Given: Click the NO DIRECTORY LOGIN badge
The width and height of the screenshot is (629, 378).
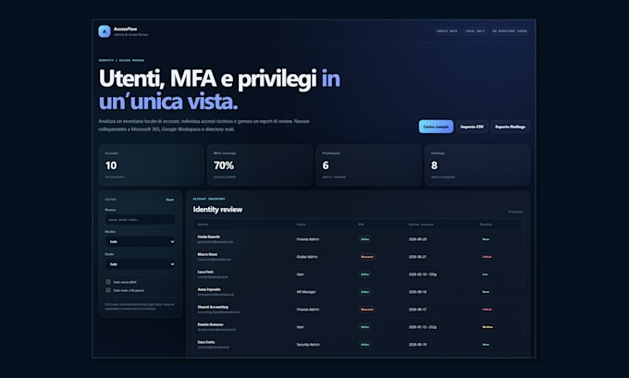Looking at the screenshot, I should pos(510,31).
